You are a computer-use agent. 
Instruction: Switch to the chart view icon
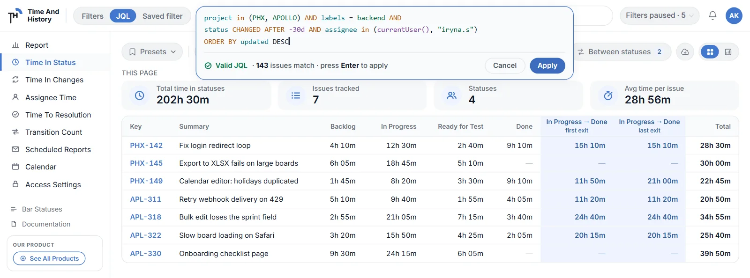click(x=728, y=52)
